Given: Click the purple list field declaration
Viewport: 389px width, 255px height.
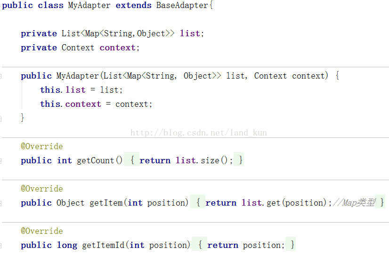Looking at the screenshot, I should pyautogui.click(x=190, y=33).
